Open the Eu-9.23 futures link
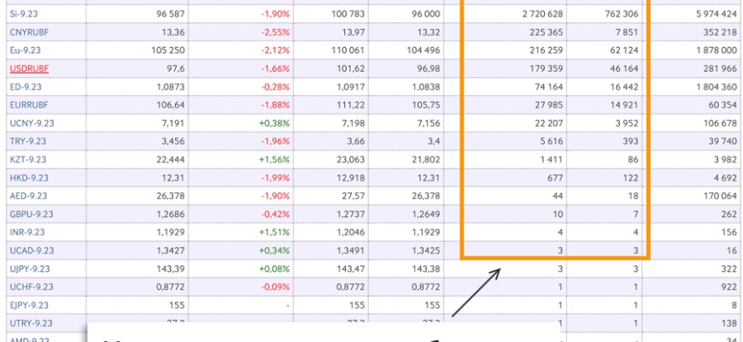The height and width of the screenshot is (342, 743). point(26,50)
